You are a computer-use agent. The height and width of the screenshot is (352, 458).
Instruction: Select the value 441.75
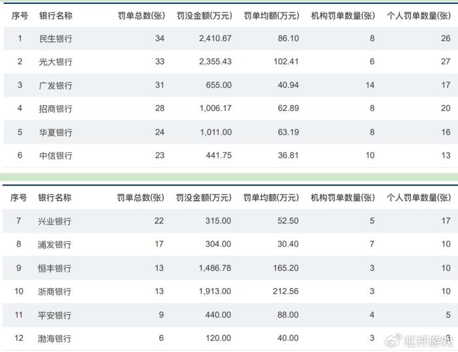coord(219,155)
